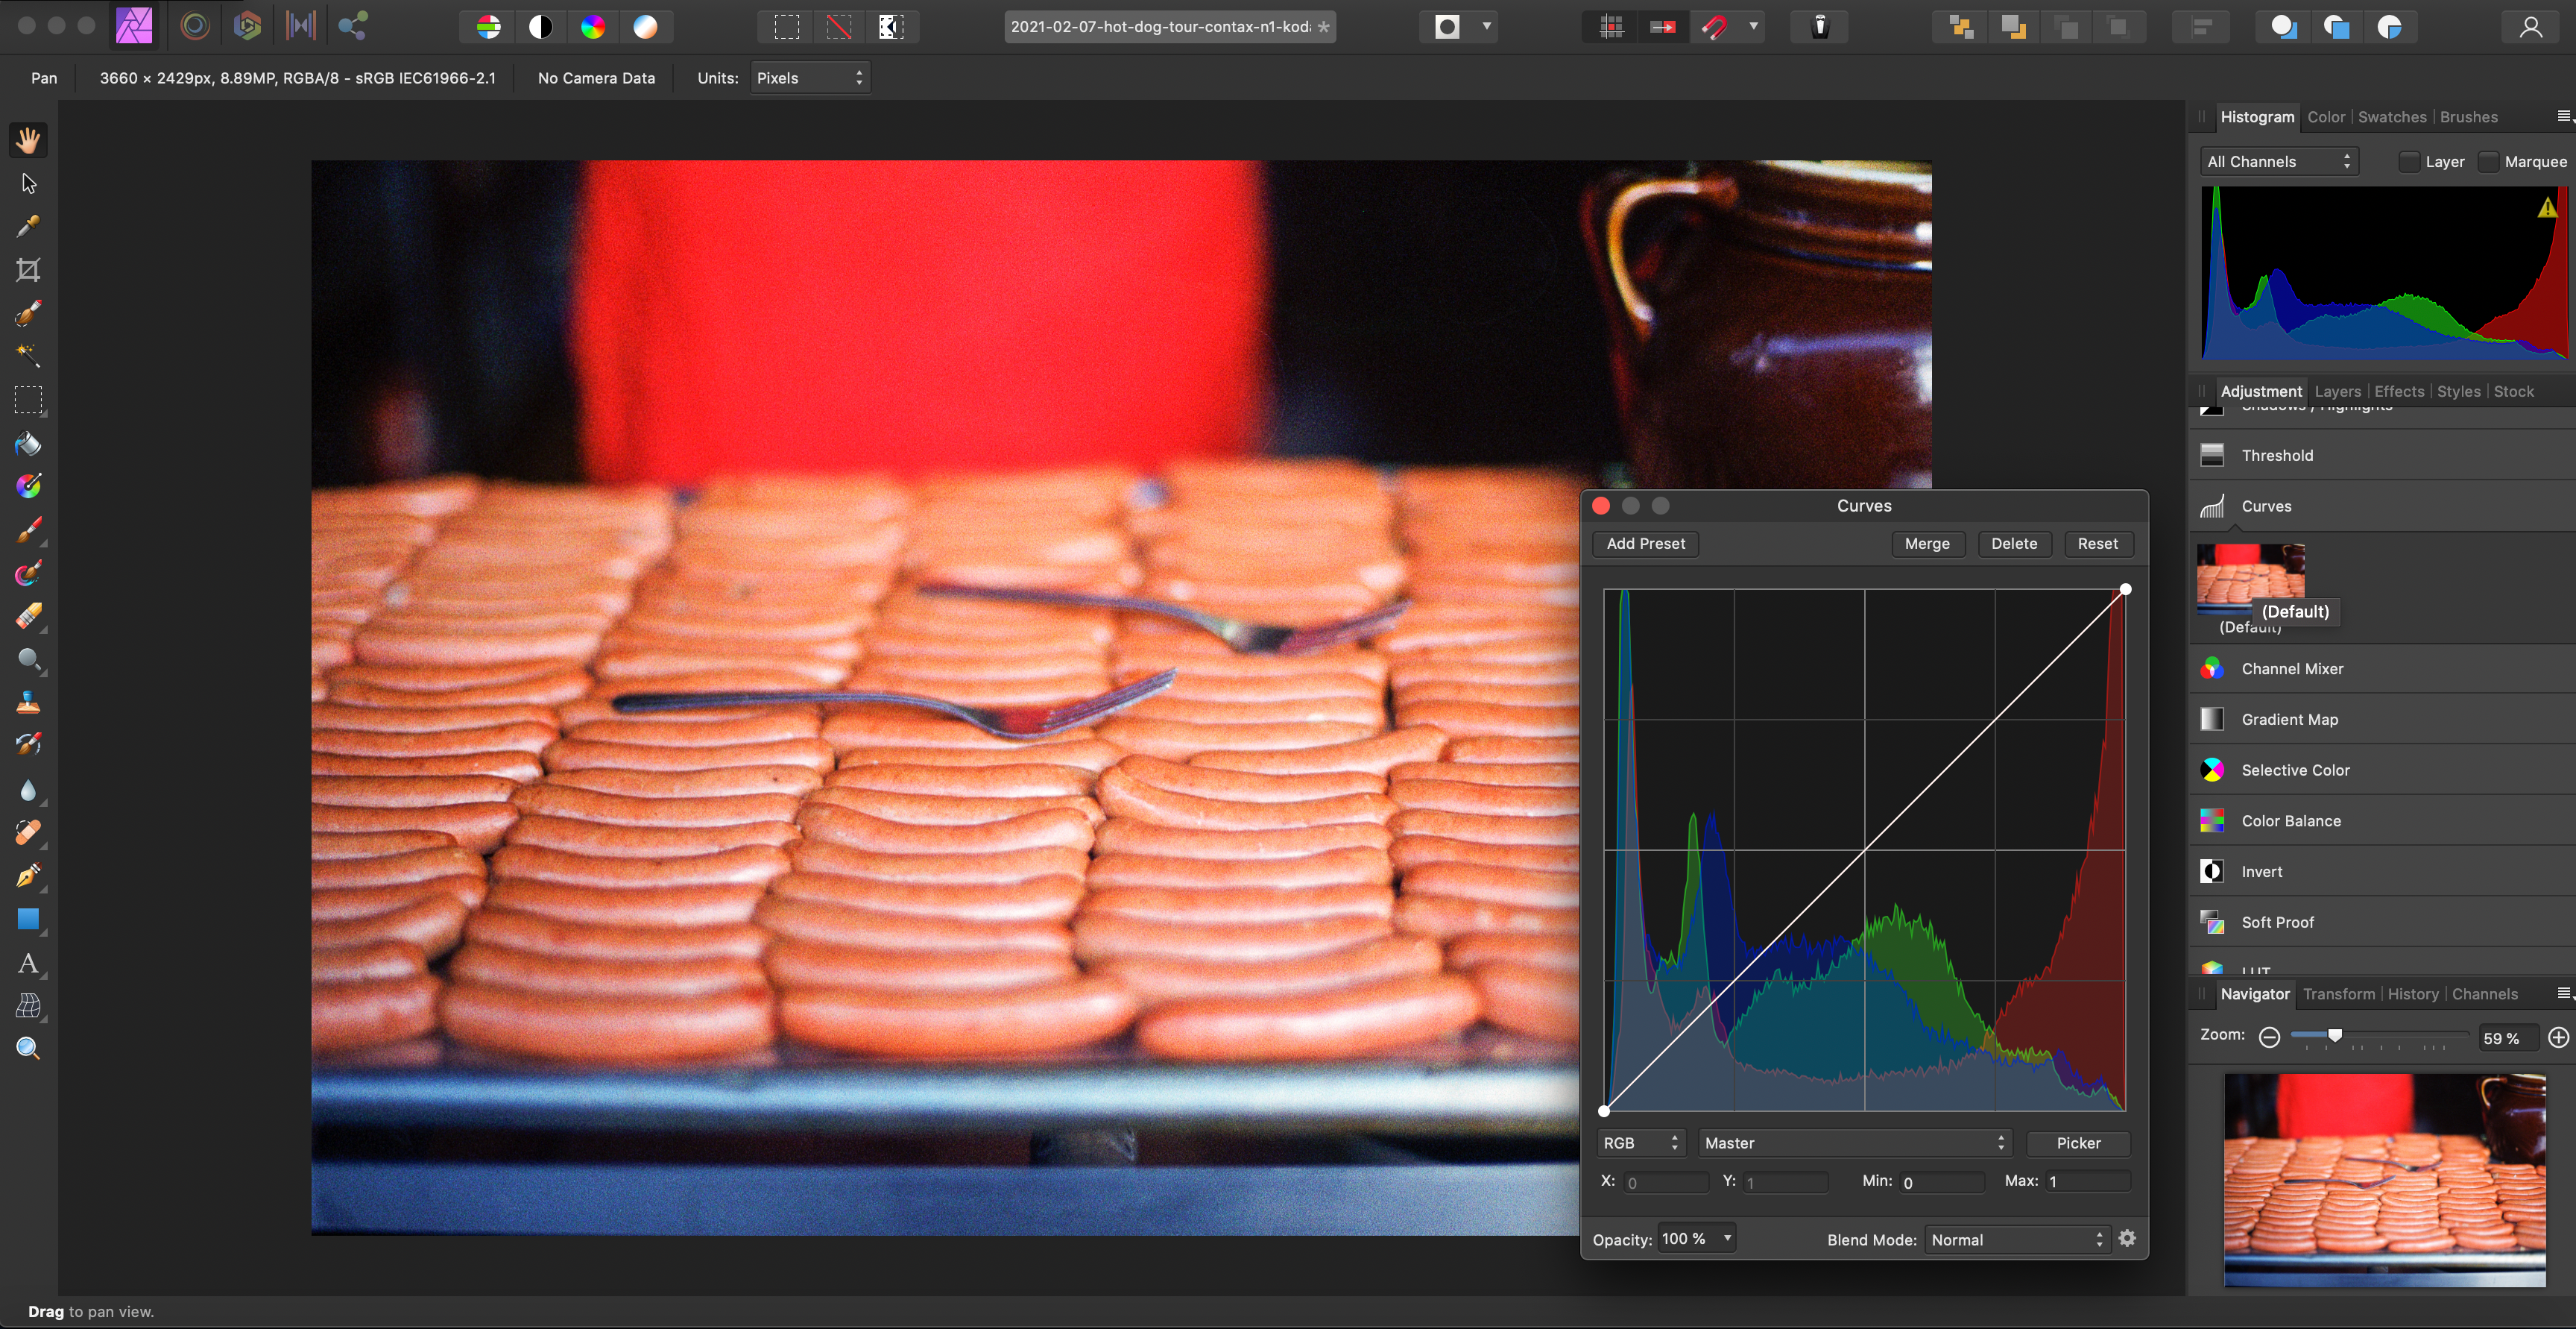Image resolution: width=2576 pixels, height=1329 pixels.
Task: Select the Pen tool
Action: (28, 876)
